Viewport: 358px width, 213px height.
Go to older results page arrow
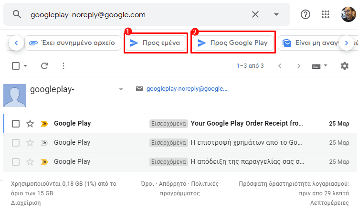(299, 66)
